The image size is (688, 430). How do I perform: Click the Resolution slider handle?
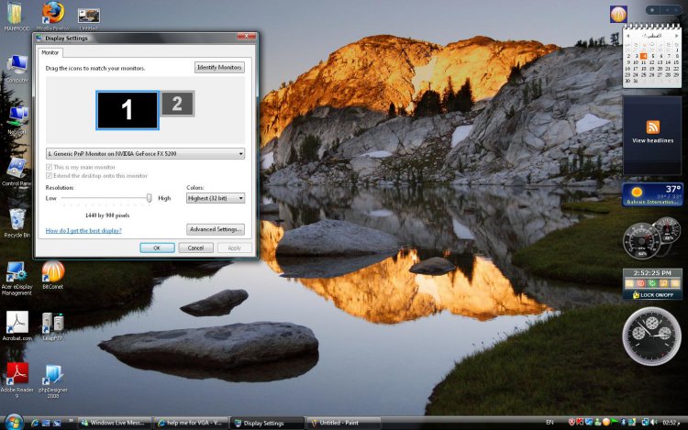[x=150, y=198]
